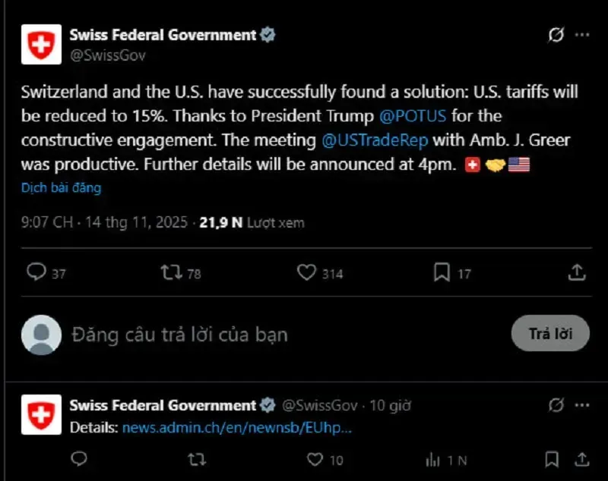The height and width of the screenshot is (481, 608).
Task: Open Grok icon on the Details reply
Action: click(x=556, y=404)
